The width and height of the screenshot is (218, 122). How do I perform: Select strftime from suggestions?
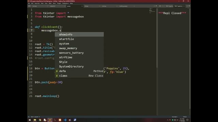point(79,57)
